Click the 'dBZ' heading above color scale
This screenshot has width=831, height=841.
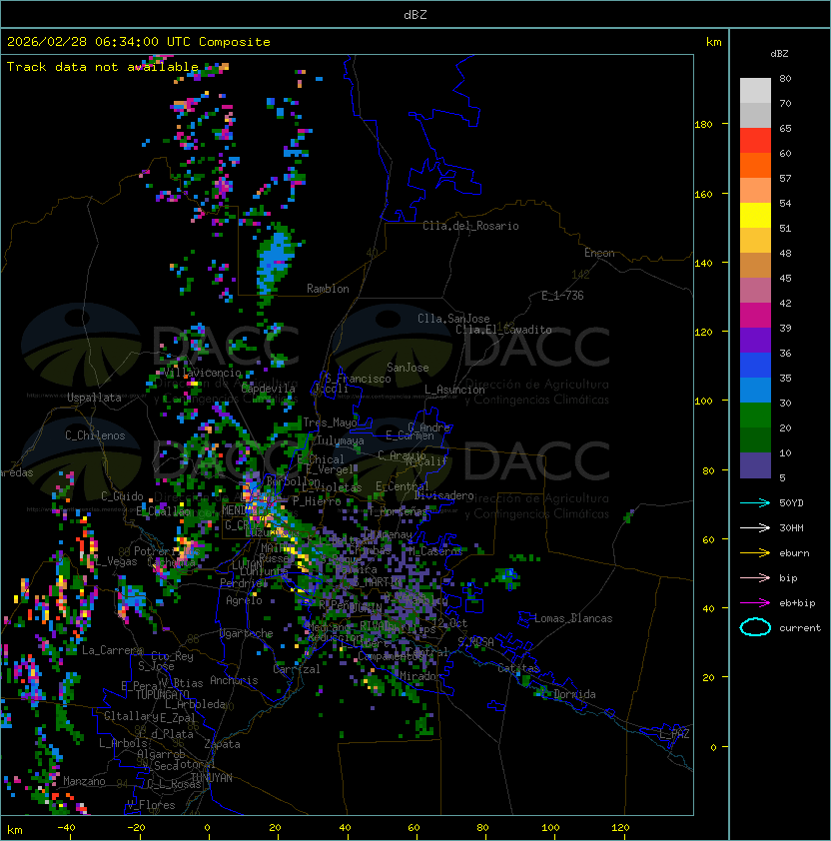pyautogui.click(x=779, y=54)
